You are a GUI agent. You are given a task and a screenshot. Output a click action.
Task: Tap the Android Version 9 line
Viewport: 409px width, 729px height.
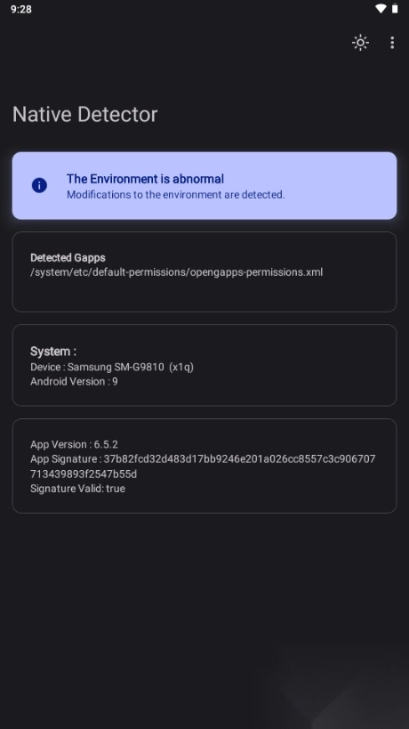(74, 382)
